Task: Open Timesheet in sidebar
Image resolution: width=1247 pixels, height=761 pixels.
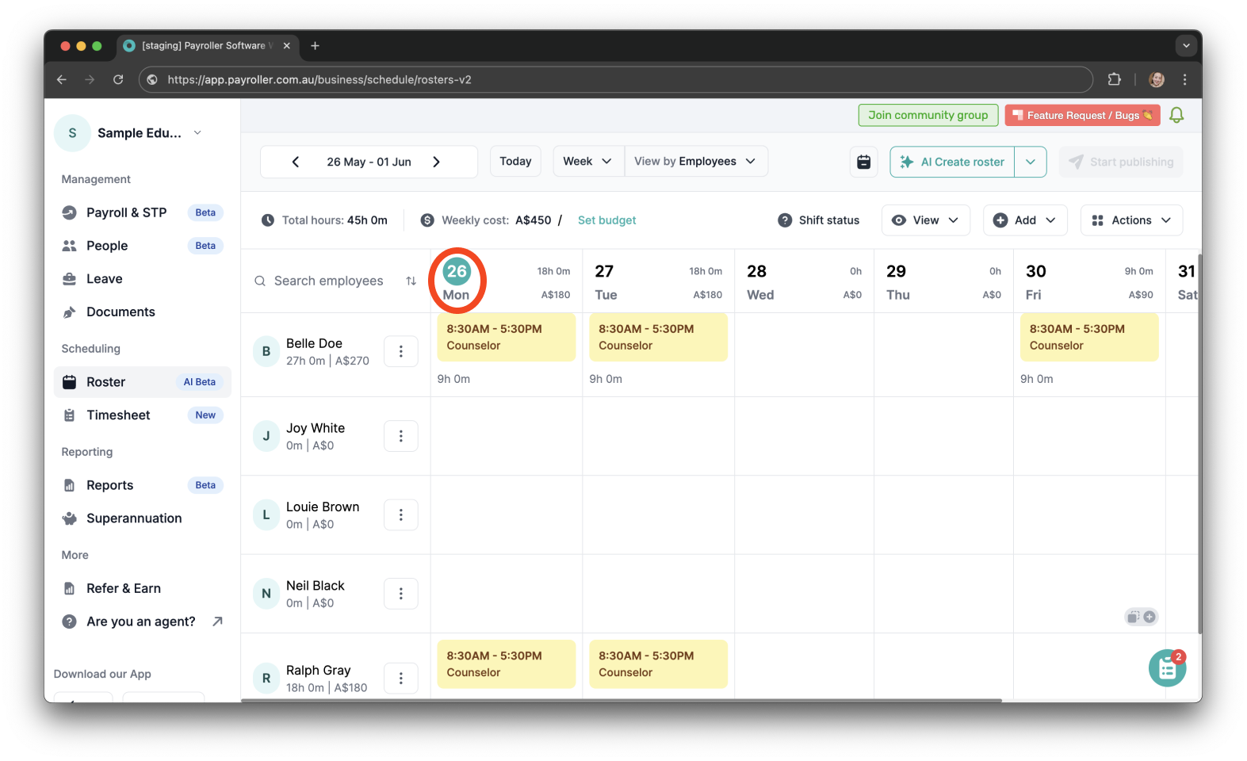Action: pyautogui.click(x=143, y=415)
